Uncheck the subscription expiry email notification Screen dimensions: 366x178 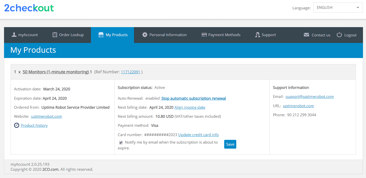pyautogui.click(x=121, y=142)
